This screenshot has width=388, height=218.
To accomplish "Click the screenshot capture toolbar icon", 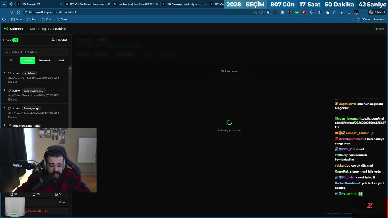I will pyautogui.click(x=349, y=12).
